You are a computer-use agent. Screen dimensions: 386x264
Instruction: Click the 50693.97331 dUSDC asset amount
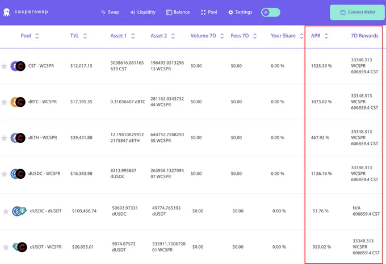pyautogui.click(x=124, y=211)
